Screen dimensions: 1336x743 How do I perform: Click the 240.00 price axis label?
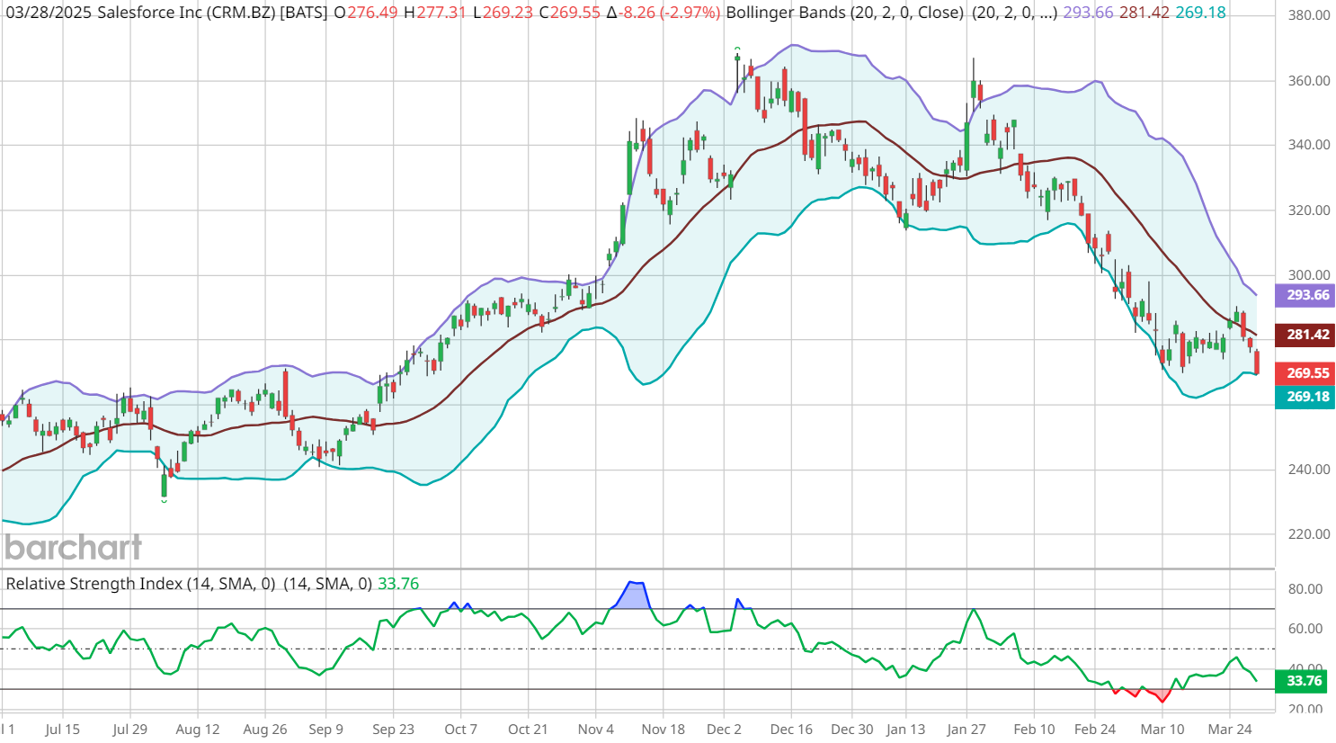1308,470
